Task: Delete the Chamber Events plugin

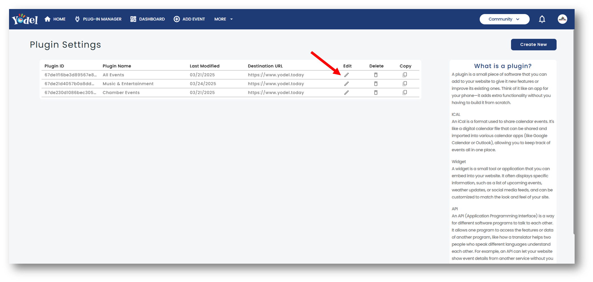Action: [376, 92]
